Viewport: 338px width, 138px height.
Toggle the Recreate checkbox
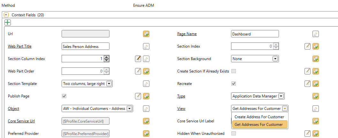pos(233,84)
